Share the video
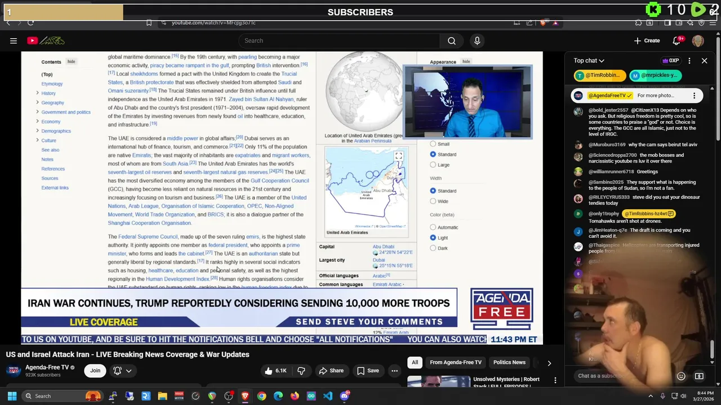721x405 pixels. 331,371
